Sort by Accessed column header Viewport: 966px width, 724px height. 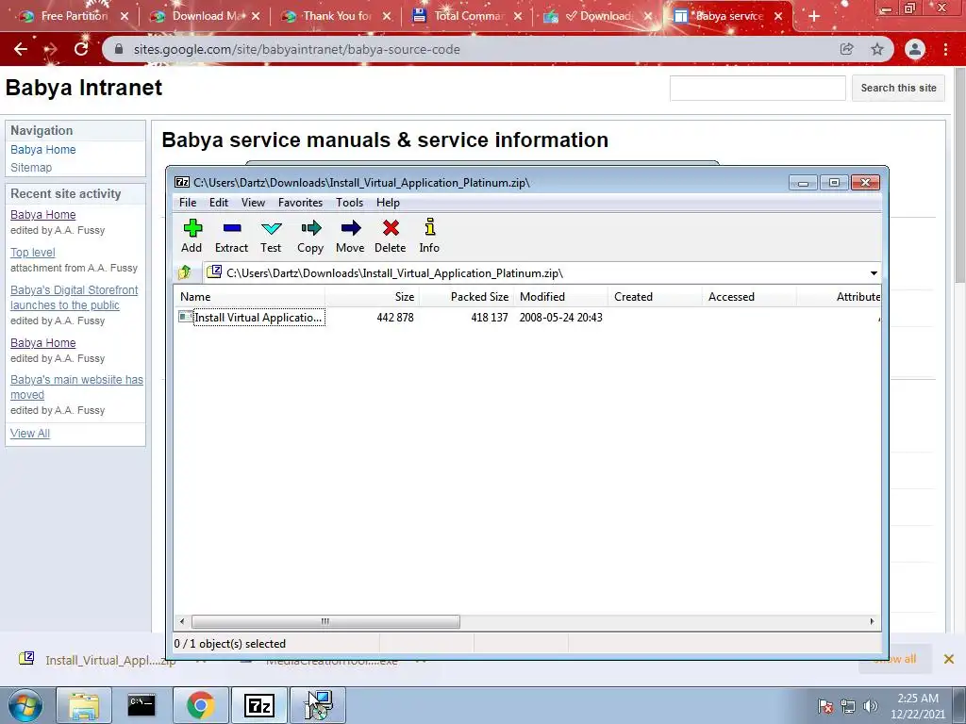(x=749, y=297)
